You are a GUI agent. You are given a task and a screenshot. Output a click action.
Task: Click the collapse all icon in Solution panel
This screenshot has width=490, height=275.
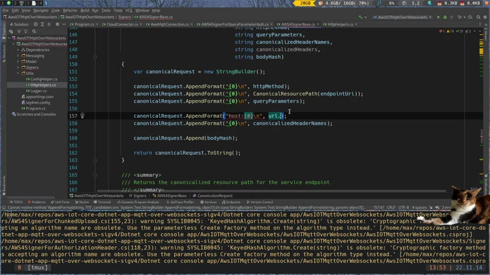point(49,24)
